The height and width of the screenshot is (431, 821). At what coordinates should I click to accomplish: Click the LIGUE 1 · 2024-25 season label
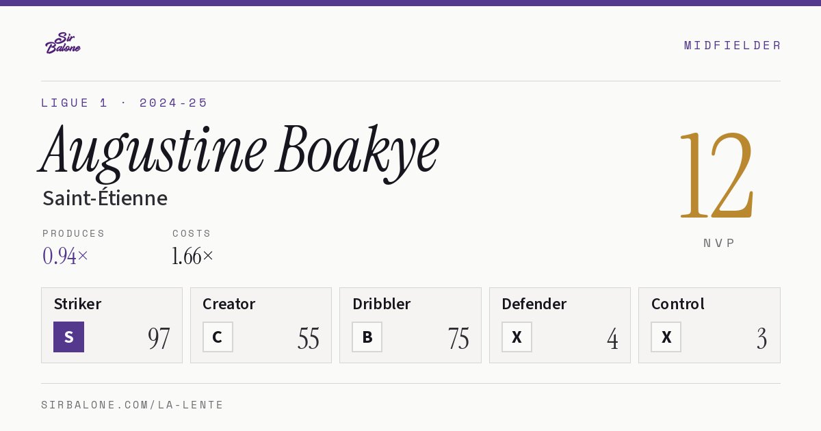click(124, 103)
